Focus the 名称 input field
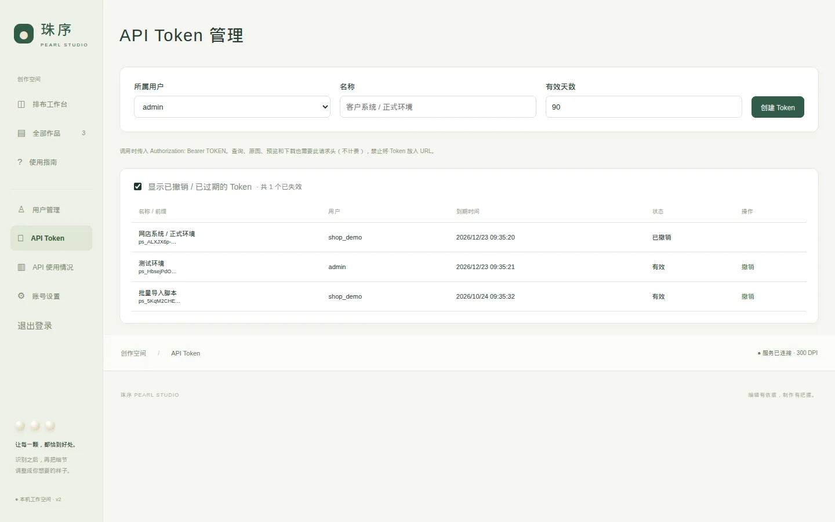This screenshot has height=522, width=835. point(438,107)
